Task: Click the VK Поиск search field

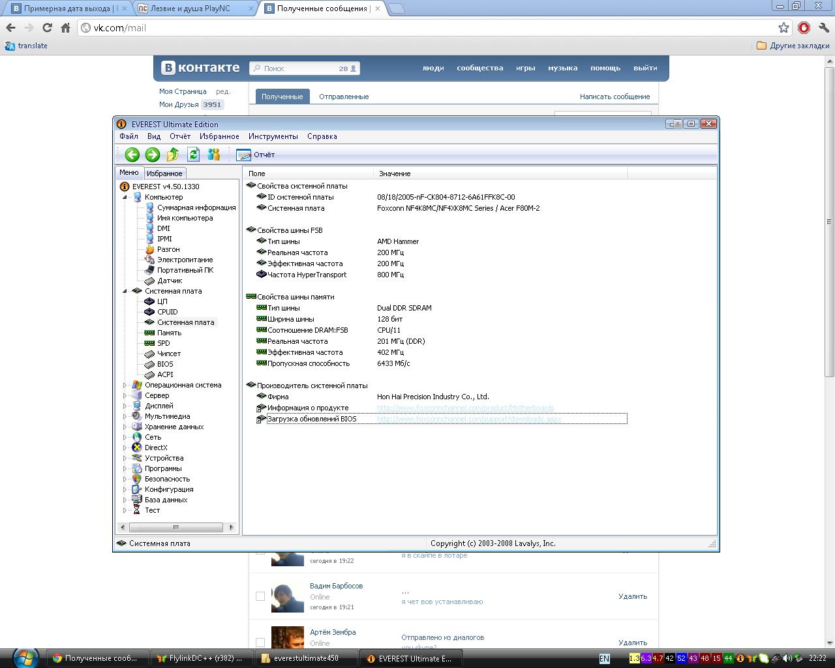Action: [305, 68]
